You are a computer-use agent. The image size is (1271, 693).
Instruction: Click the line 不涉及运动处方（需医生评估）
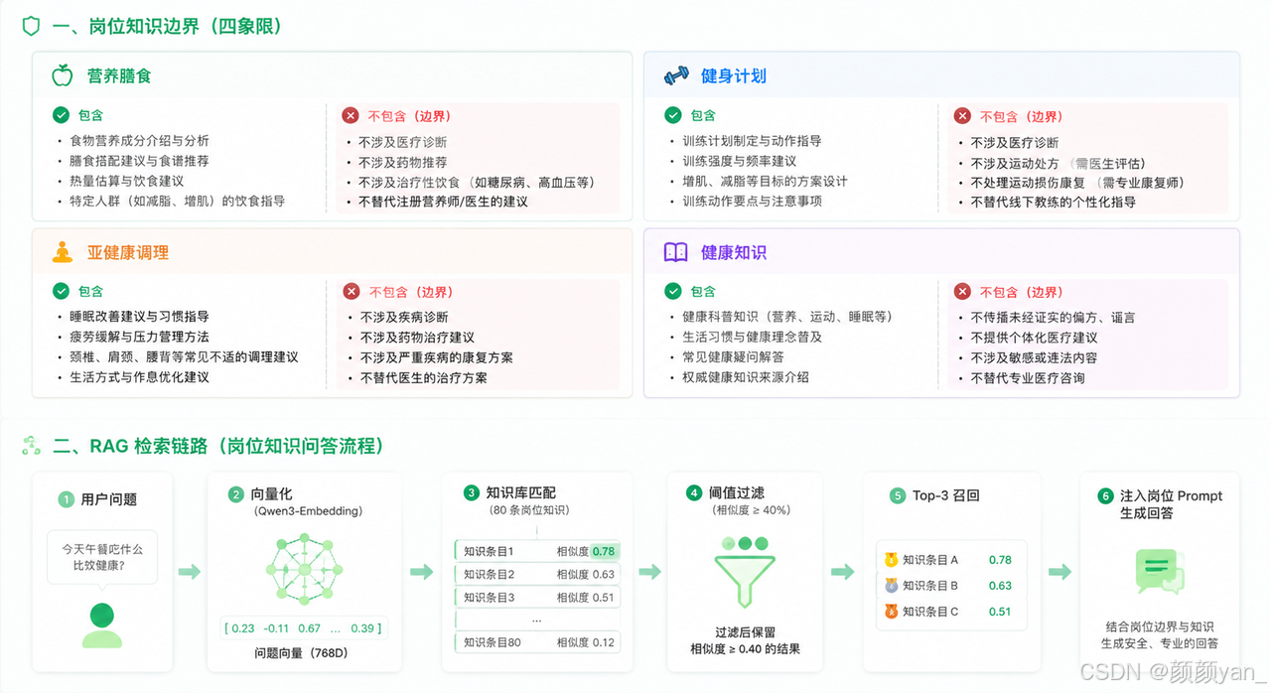click(1059, 163)
